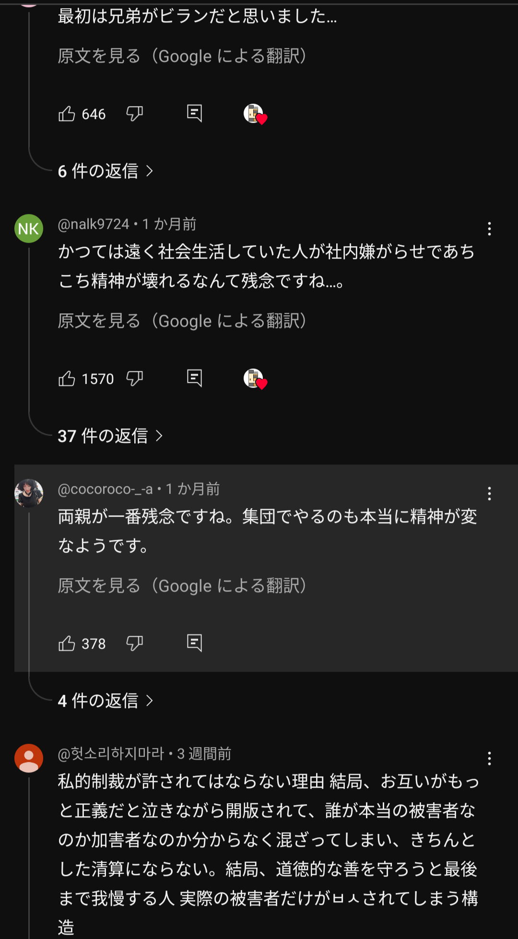Reply to the 646-like comment
The image size is (518, 939).
tap(194, 114)
